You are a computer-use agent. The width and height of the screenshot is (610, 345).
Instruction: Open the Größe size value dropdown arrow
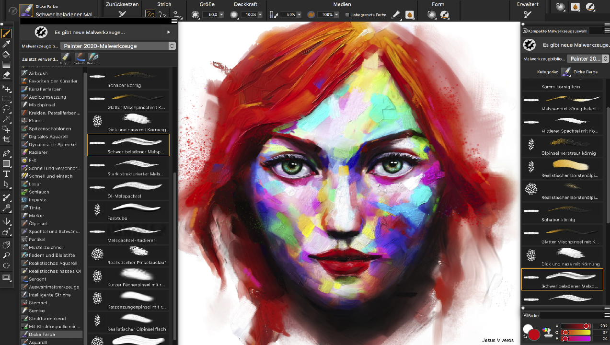click(221, 15)
